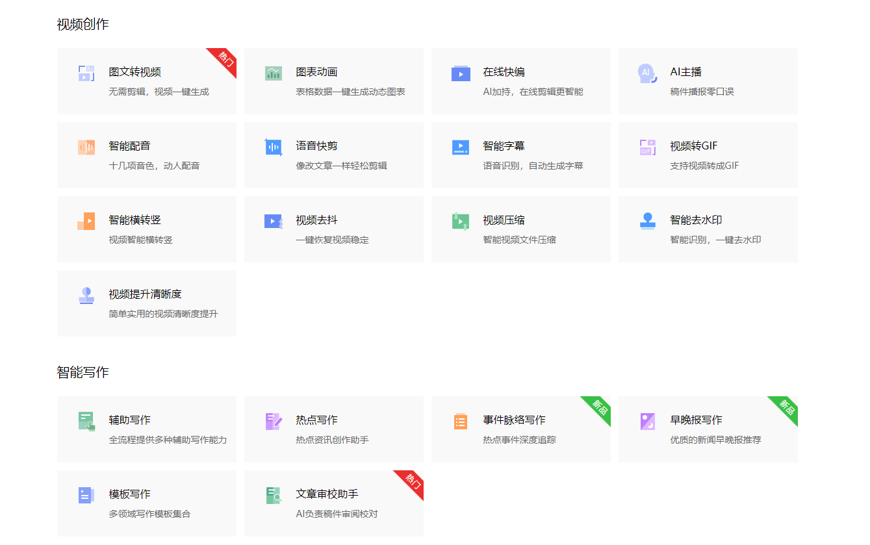The width and height of the screenshot is (870, 545).
Task: Open the 在线快编 editor title
Action: (504, 72)
